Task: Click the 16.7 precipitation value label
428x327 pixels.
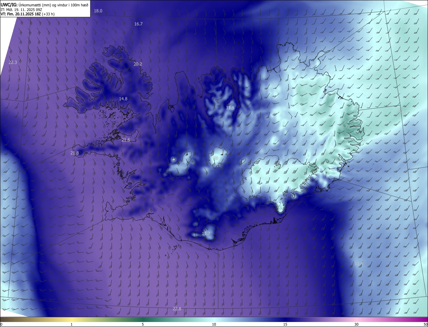Action: coord(138,24)
